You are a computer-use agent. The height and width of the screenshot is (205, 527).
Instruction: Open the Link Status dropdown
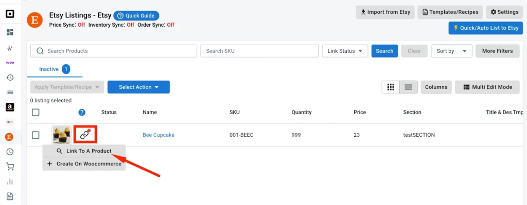tap(345, 51)
